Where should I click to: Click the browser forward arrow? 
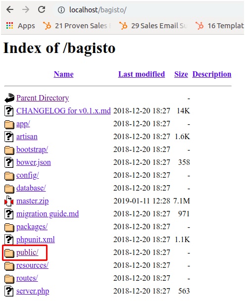pyautogui.click(x=26, y=9)
